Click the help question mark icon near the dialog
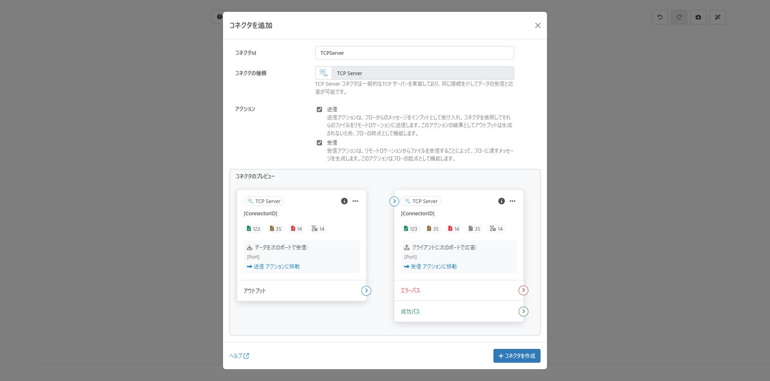Image resolution: width=770 pixels, height=381 pixels. click(x=220, y=17)
